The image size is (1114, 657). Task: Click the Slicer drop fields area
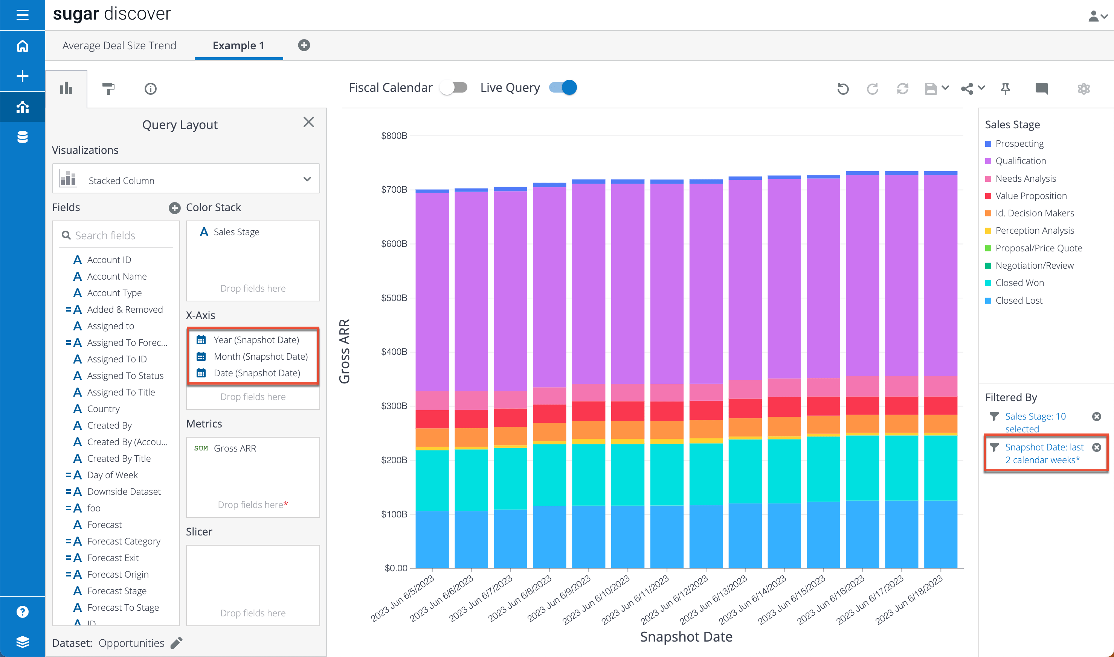point(253,585)
